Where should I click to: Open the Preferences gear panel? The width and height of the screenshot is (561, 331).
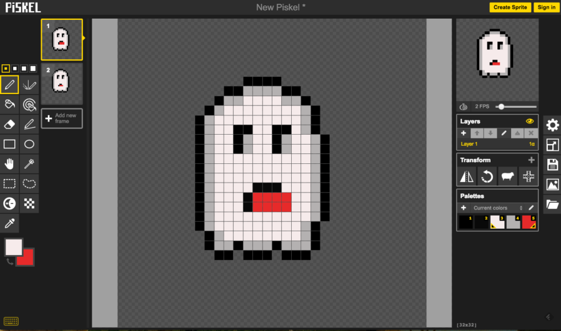click(552, 125)
